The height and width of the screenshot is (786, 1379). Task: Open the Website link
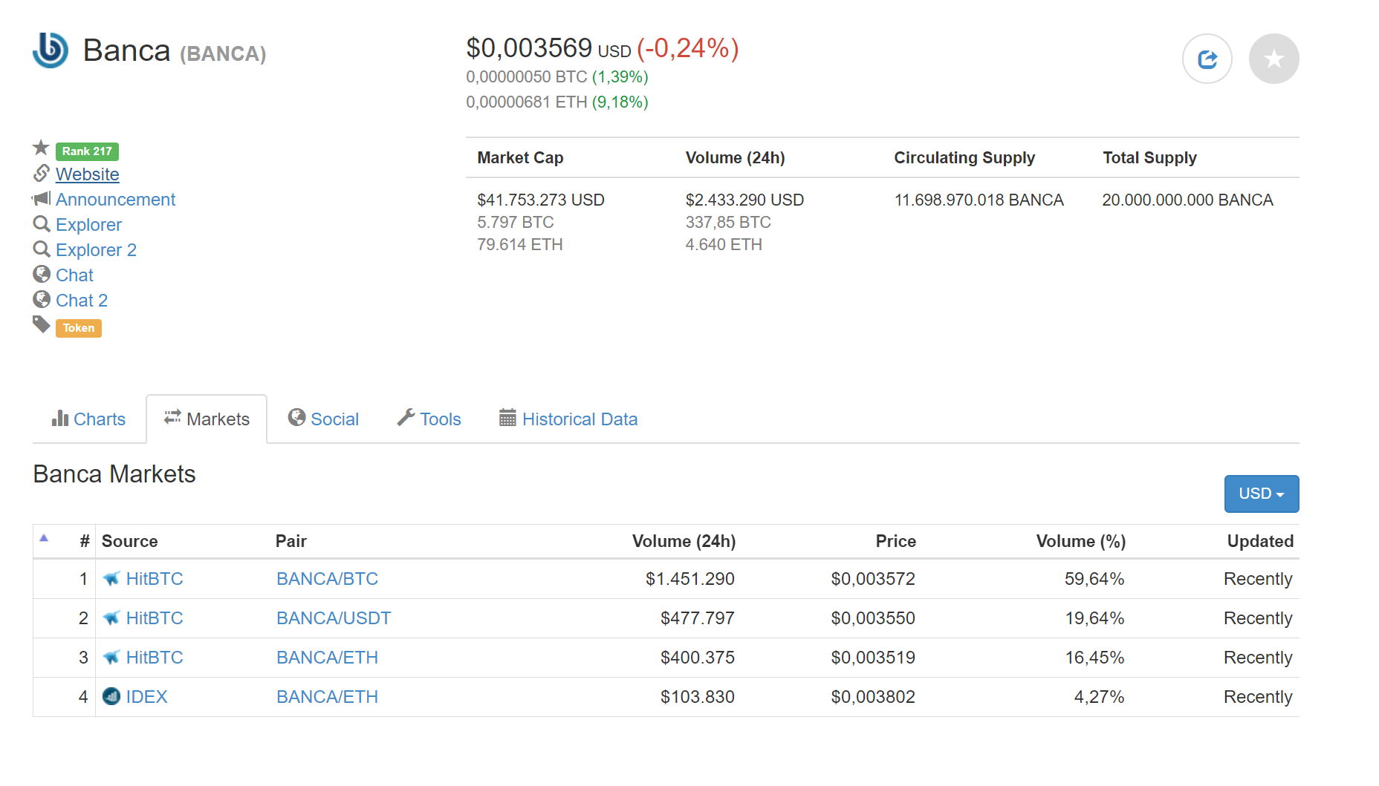88,174
